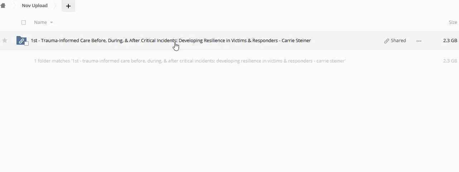Tick the select-all checkbox beside Name
The image size is (459, 172).
(24, 22)
